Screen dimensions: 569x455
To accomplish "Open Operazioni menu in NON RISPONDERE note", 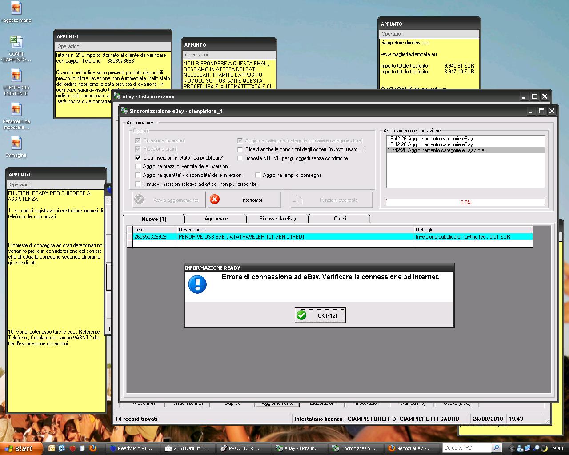I will tap(196, 55).
